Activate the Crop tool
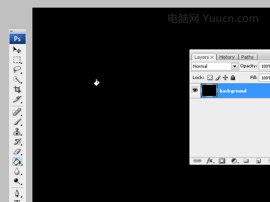The height and width of the screenshot is (202, 270). (17, 89)
